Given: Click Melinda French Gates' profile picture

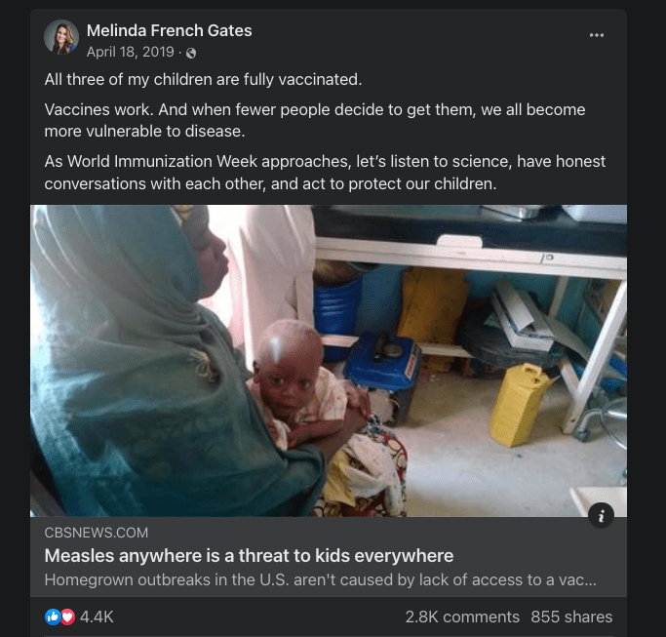Looking at the screenshot, I should click(x=61, y=38).
